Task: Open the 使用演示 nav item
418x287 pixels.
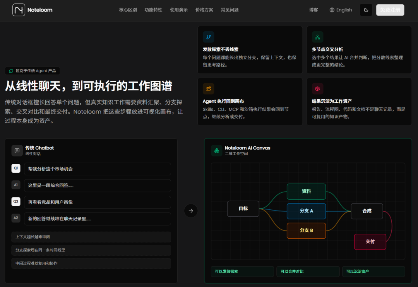Action: (x=179, y=10)
